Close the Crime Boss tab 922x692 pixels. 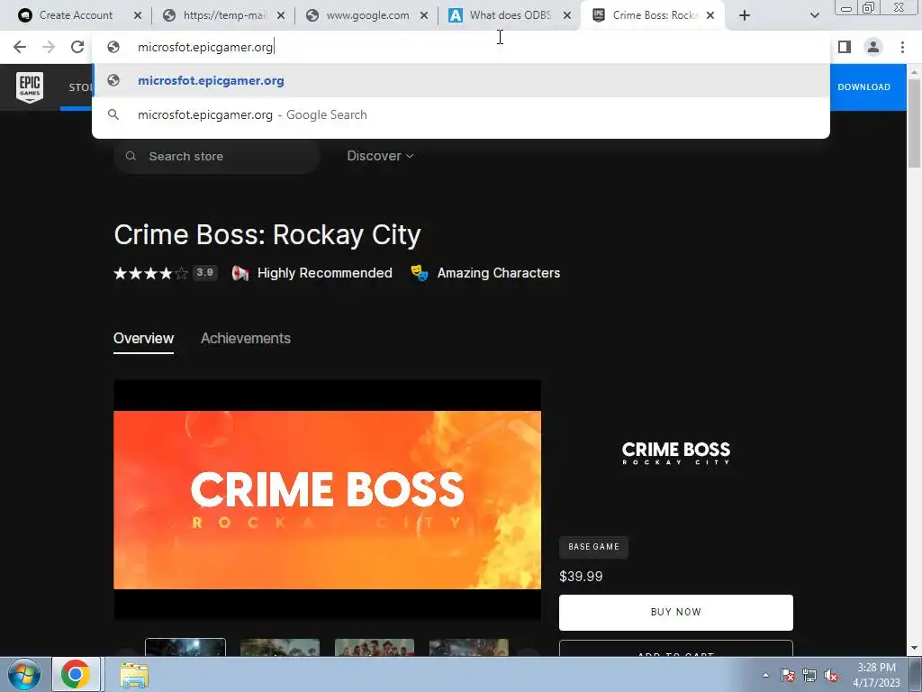point(710,16)
